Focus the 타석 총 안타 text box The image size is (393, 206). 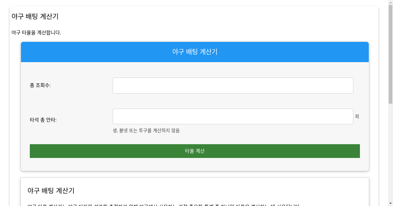[x=233, y=116]
